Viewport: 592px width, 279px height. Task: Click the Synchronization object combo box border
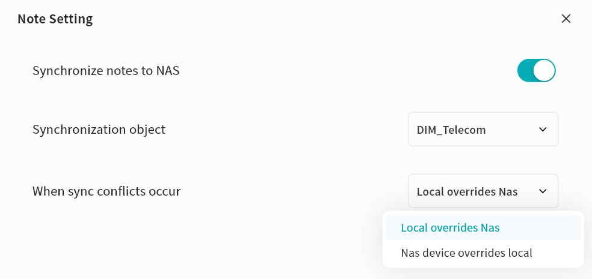pos(409,129)
